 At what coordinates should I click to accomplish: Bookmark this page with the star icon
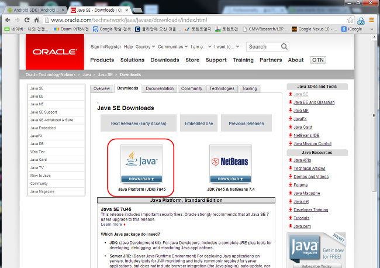[x=350, y=20]
